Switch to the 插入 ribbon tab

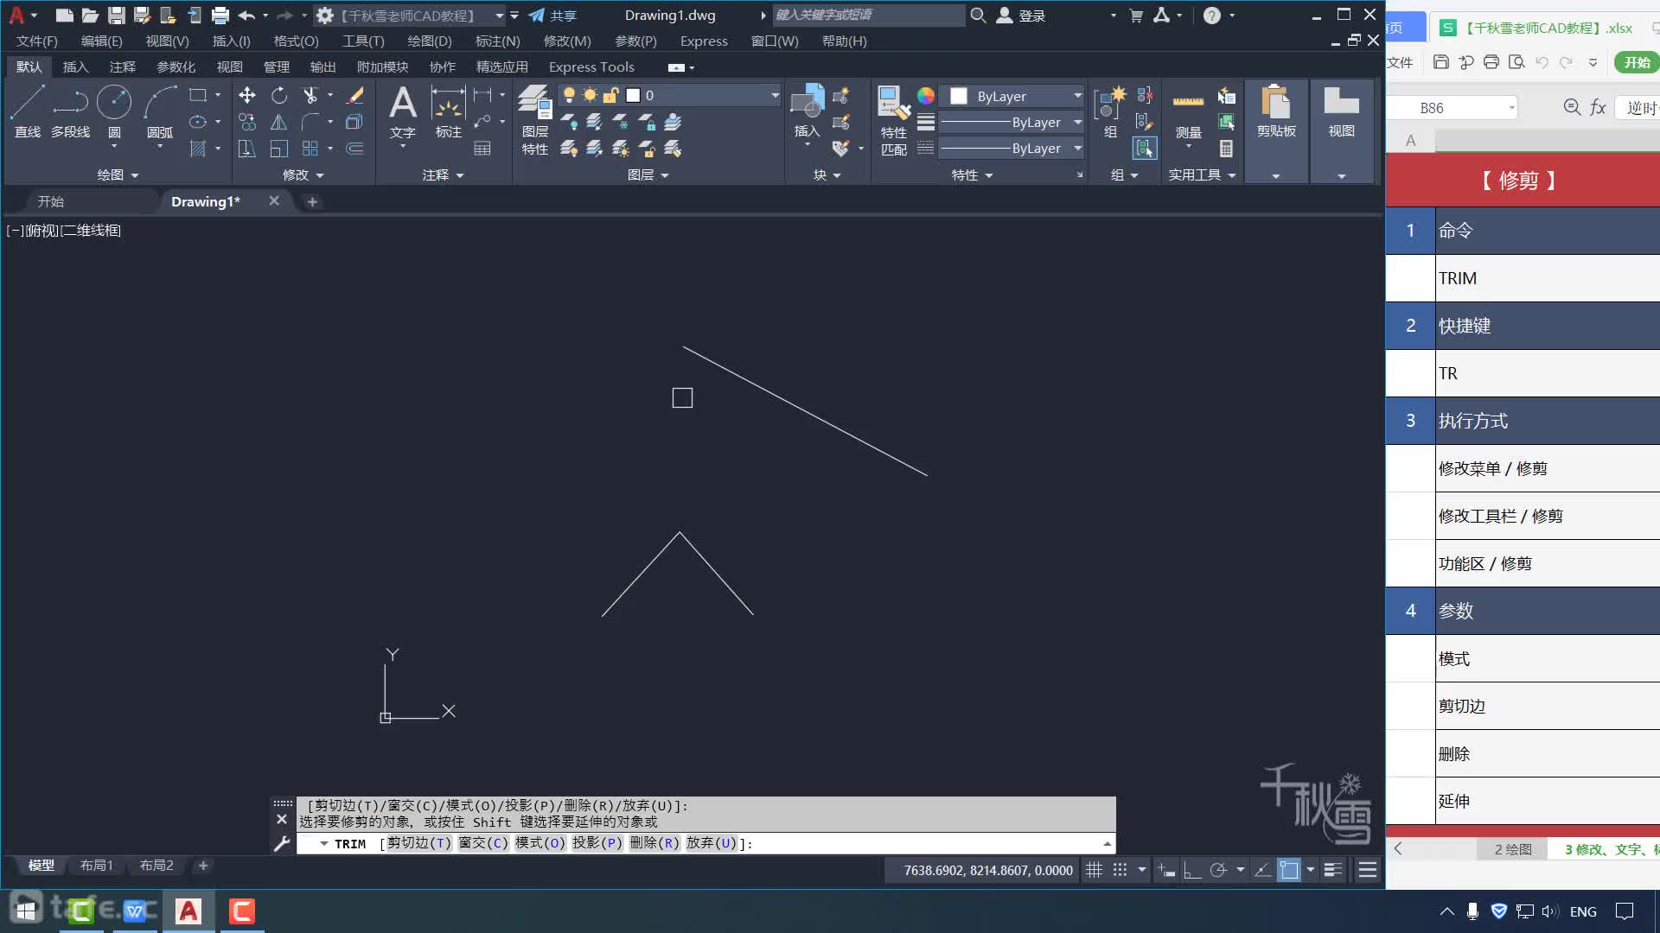(75, 67)
